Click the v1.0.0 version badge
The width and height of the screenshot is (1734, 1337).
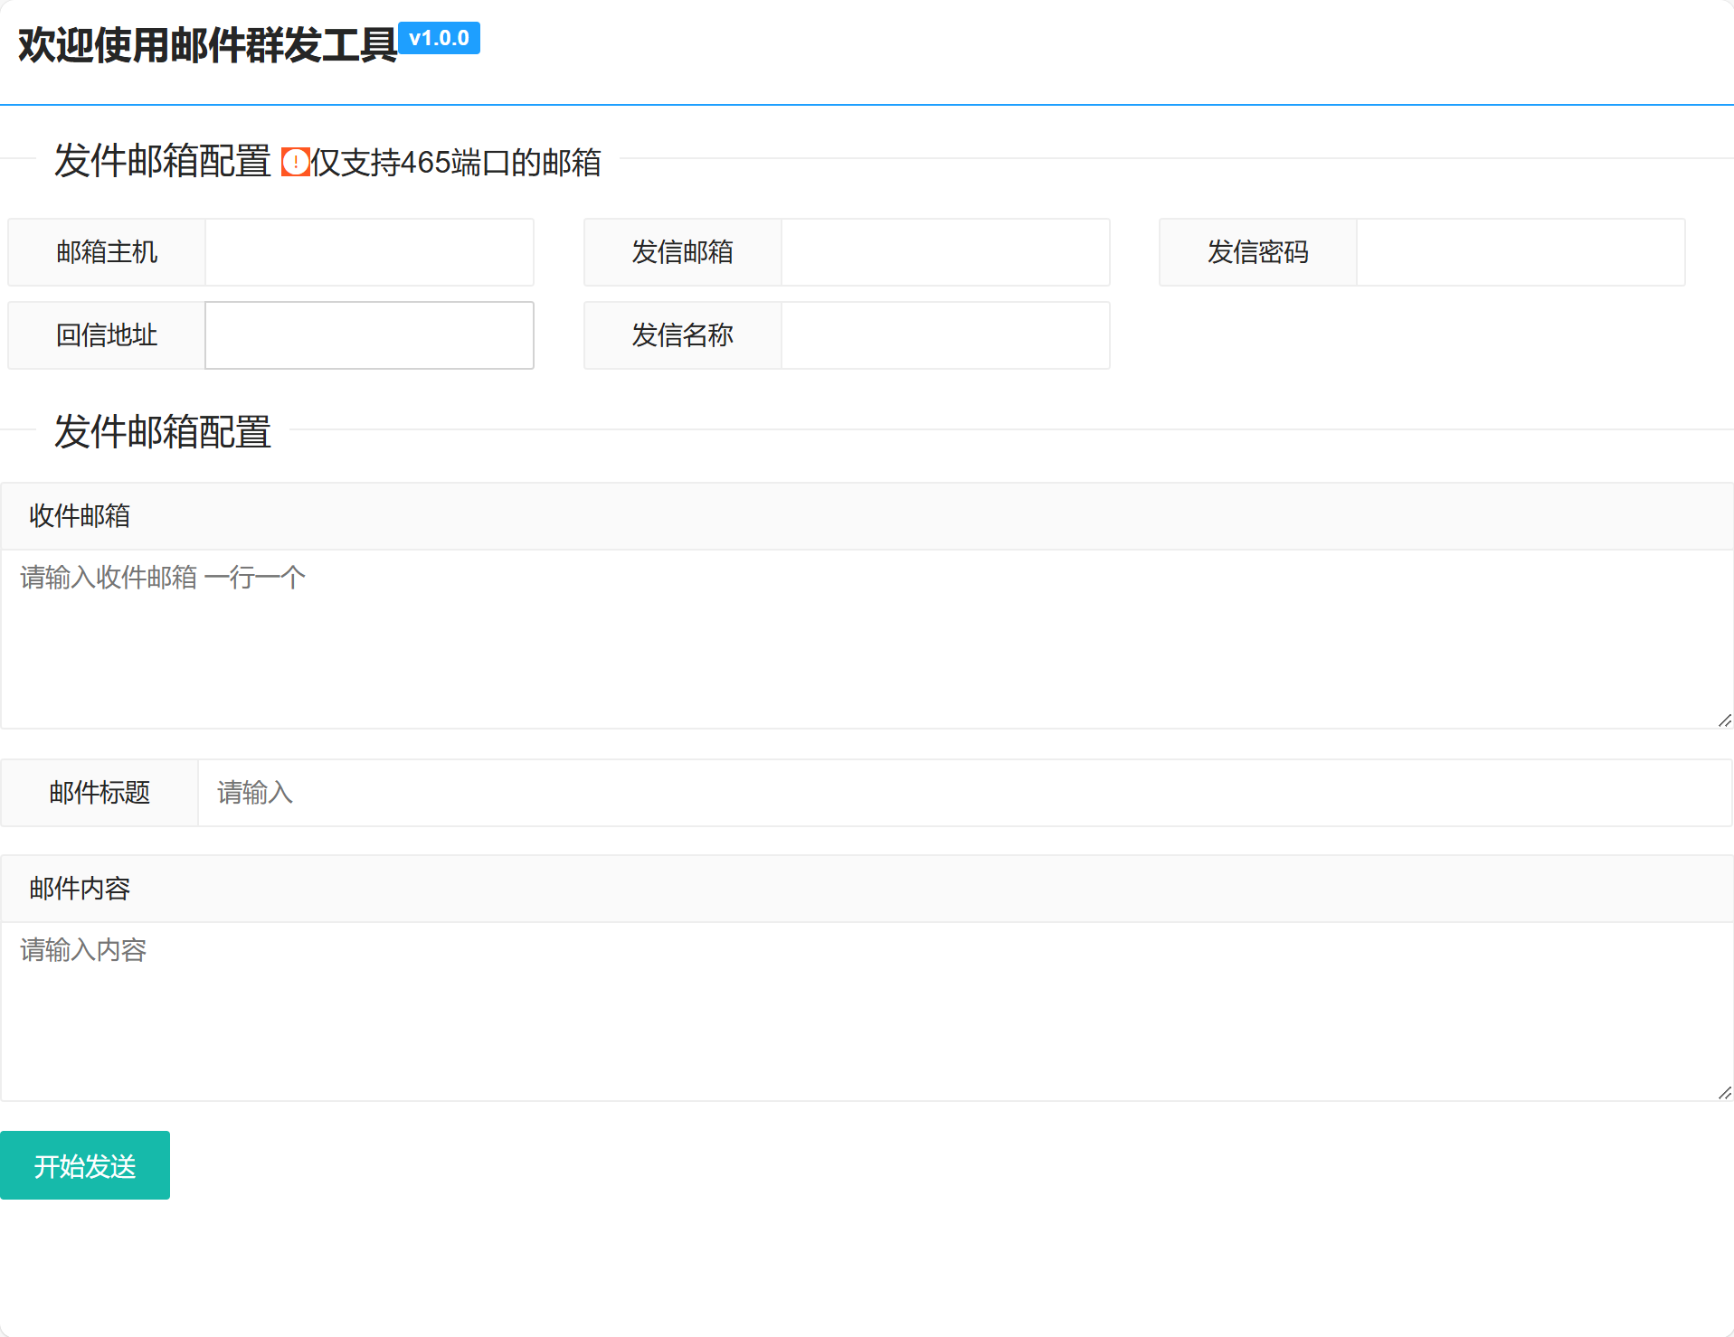point(439,38)
